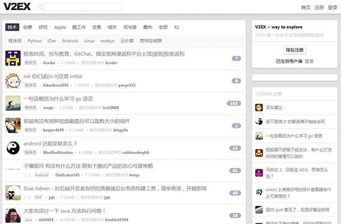Switch to the Apple tab
The width and height of the screenshot is (341, 224).
(x=60, y=27)
